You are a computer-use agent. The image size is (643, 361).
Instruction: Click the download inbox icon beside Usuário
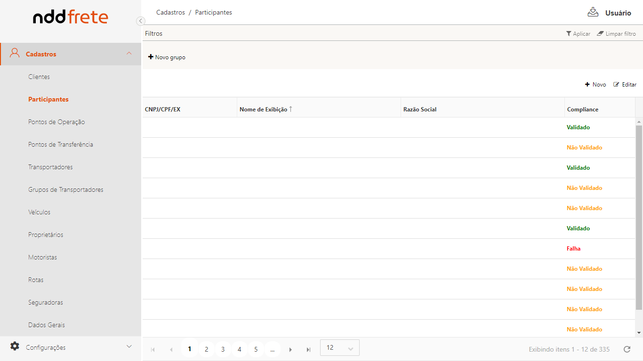tap(593, 12)
